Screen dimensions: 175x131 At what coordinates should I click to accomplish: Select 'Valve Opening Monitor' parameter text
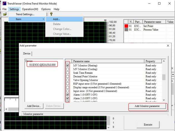[x=86, y=80]
